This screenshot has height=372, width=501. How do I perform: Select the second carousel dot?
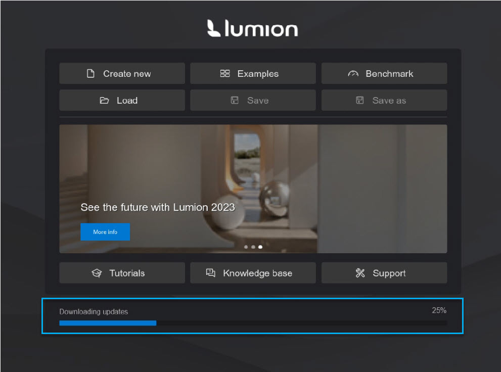point(253,247)
